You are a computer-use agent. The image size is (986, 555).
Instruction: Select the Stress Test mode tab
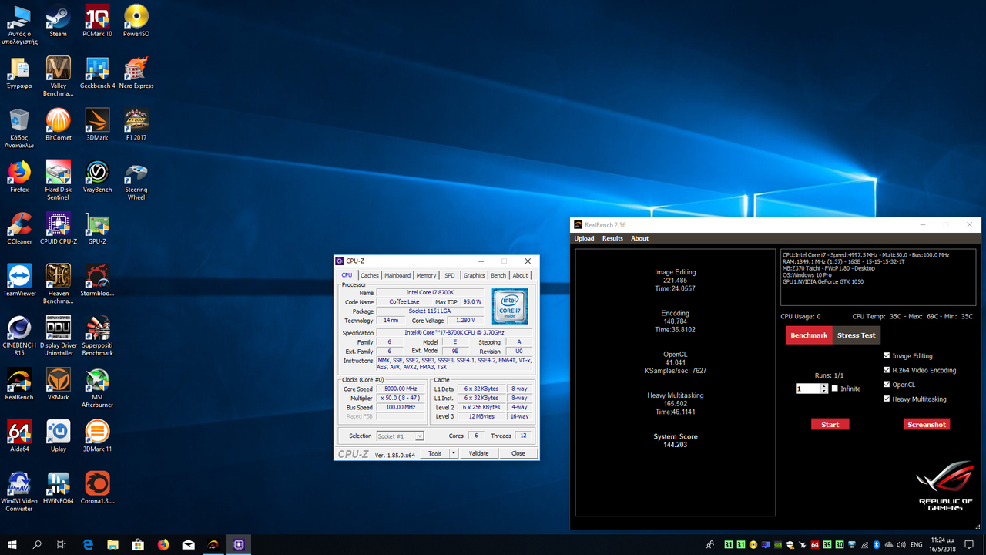pyautogui.click(x=857, y=335)
